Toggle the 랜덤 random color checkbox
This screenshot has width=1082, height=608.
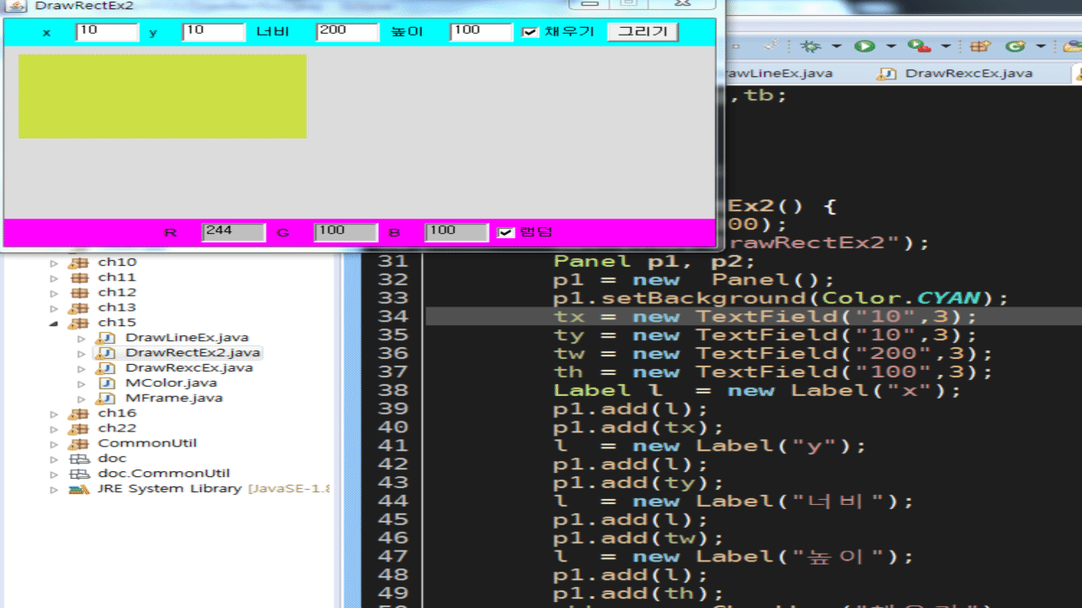pyautogui.click(x=505, y=232)
